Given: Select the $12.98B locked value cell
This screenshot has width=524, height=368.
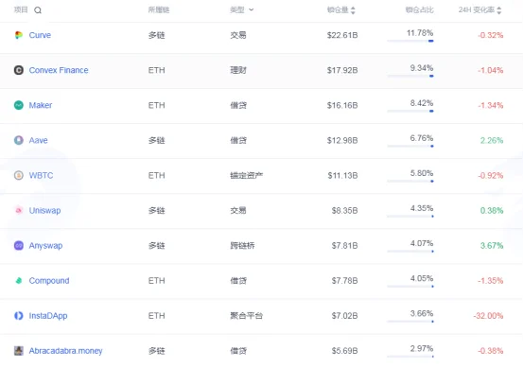Looking at the screenshot, I should tap(342, 140).
